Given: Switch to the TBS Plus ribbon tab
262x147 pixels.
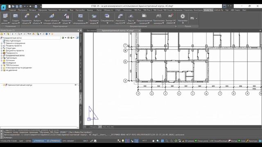Looking at the screenshot, I should [138, 10].
